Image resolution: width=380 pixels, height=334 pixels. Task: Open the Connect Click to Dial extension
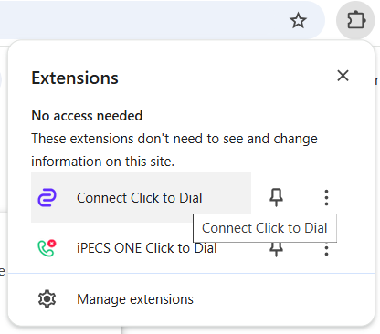[x=140, y=198]
